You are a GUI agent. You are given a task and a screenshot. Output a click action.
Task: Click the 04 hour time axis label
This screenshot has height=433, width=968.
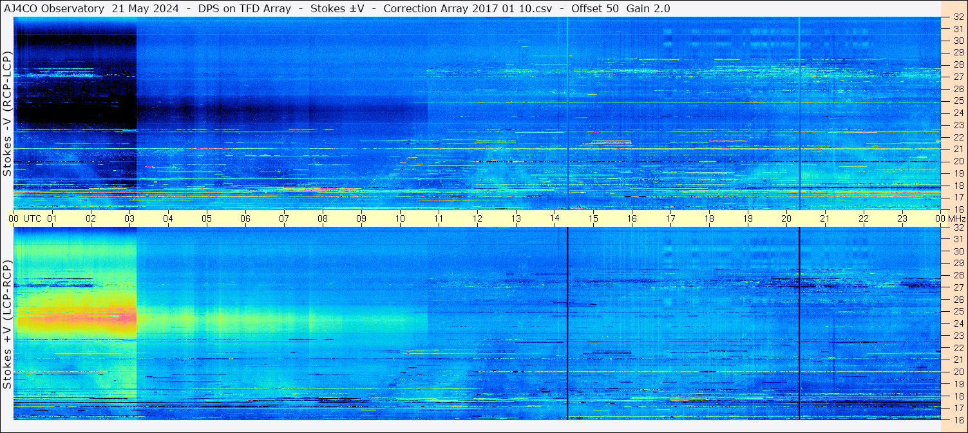pos(168,218)
